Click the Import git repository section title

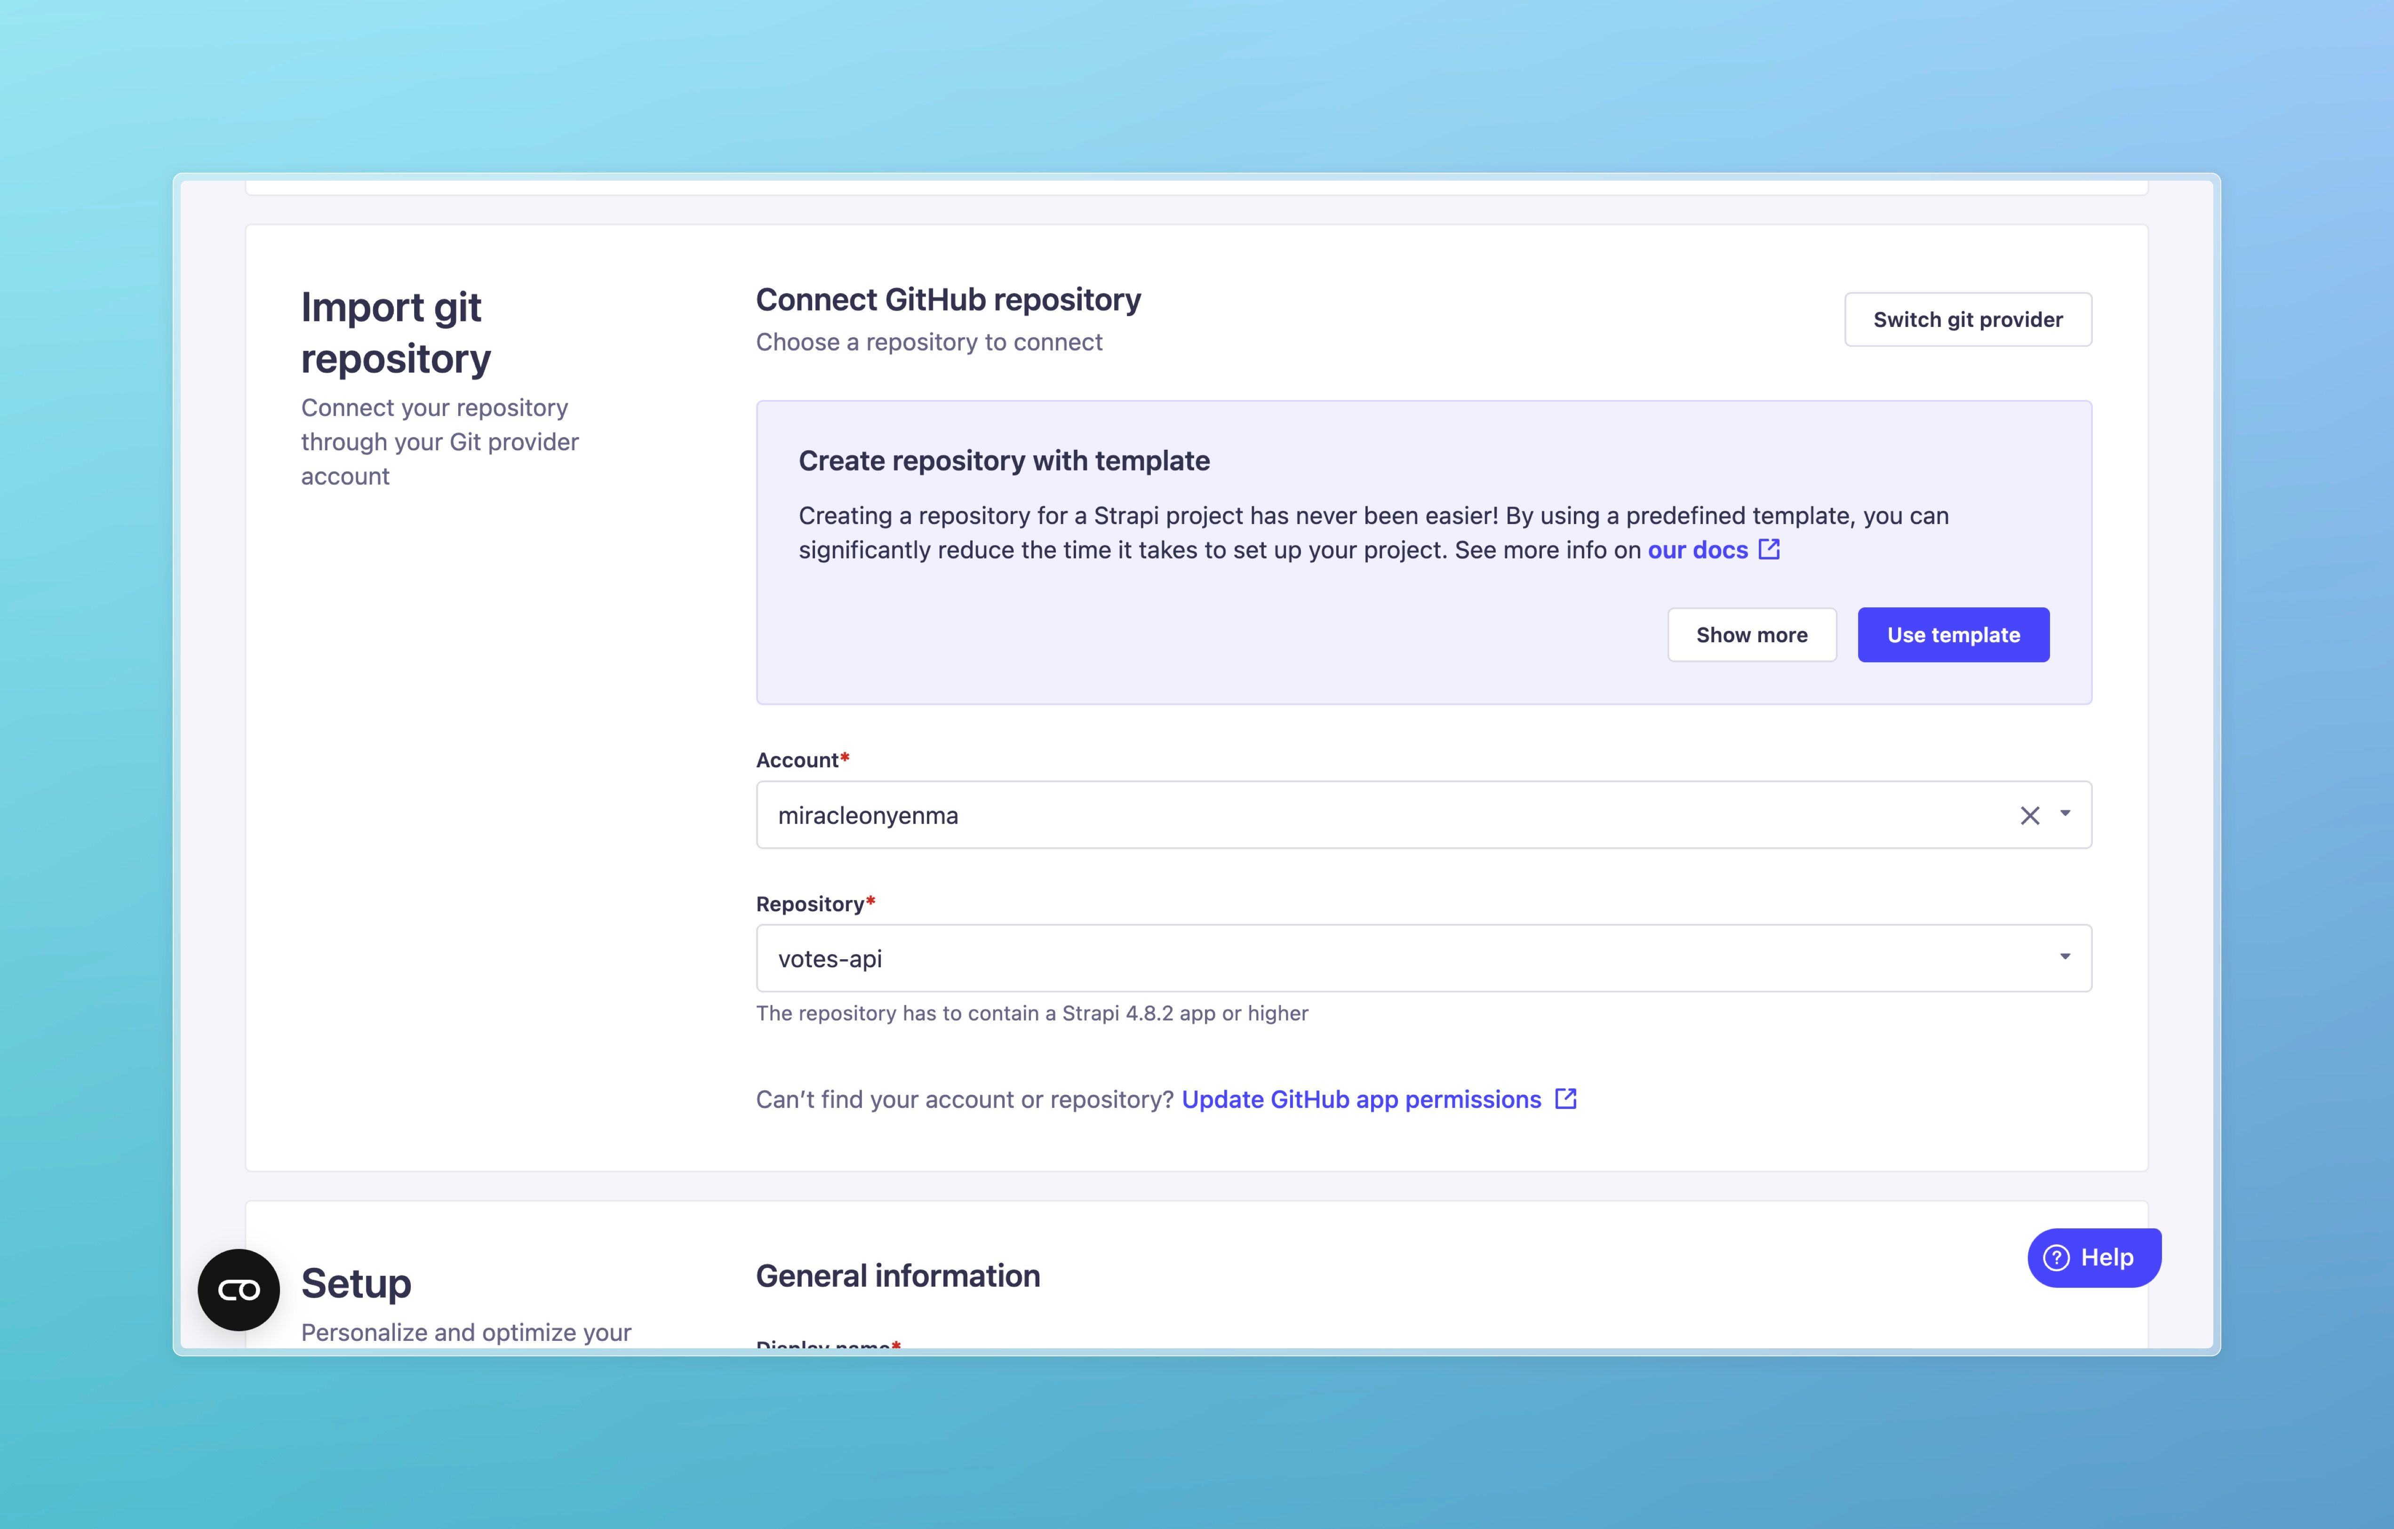coord(396,333)
